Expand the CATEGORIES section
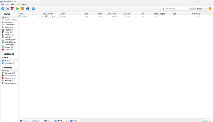This screenshot has height=122, width=214. coord(2,54)
